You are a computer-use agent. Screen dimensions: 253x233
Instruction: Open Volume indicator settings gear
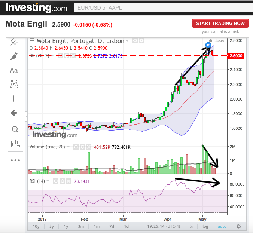point(82,147)
